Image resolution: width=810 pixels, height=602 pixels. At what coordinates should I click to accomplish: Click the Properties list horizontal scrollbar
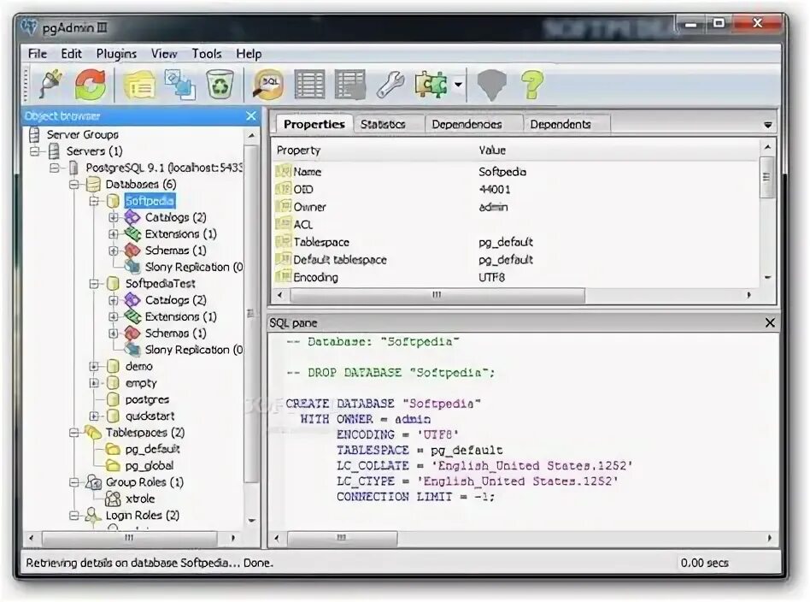coord(437,295)
